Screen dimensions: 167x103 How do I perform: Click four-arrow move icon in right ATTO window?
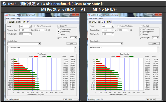point(105,22)
